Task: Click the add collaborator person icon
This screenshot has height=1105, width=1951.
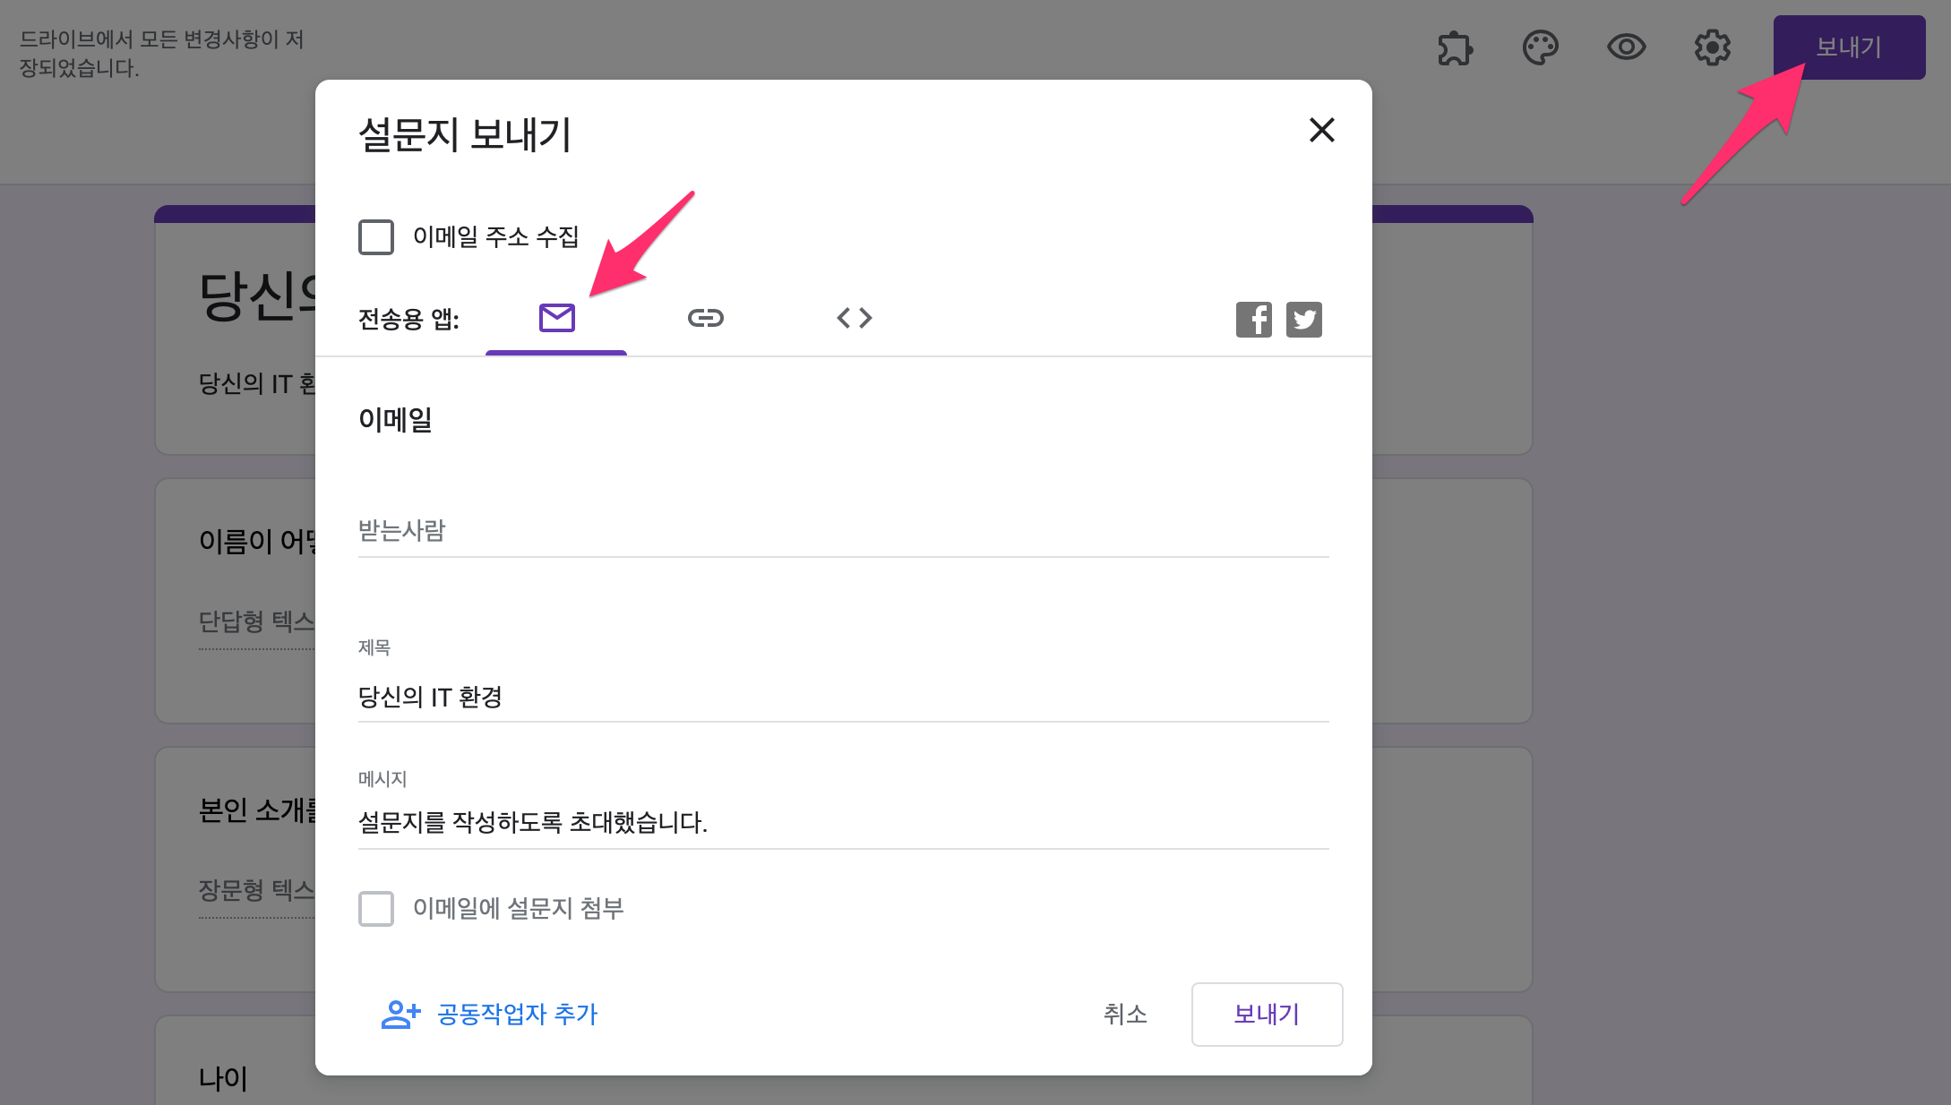Action: 400,1014
